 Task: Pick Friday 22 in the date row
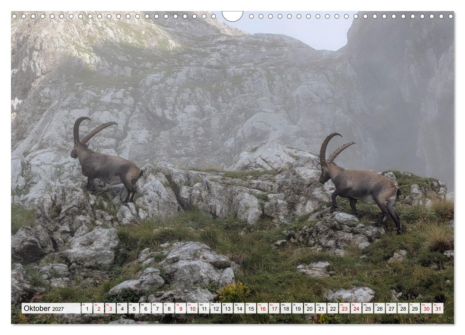pos(333,308)
